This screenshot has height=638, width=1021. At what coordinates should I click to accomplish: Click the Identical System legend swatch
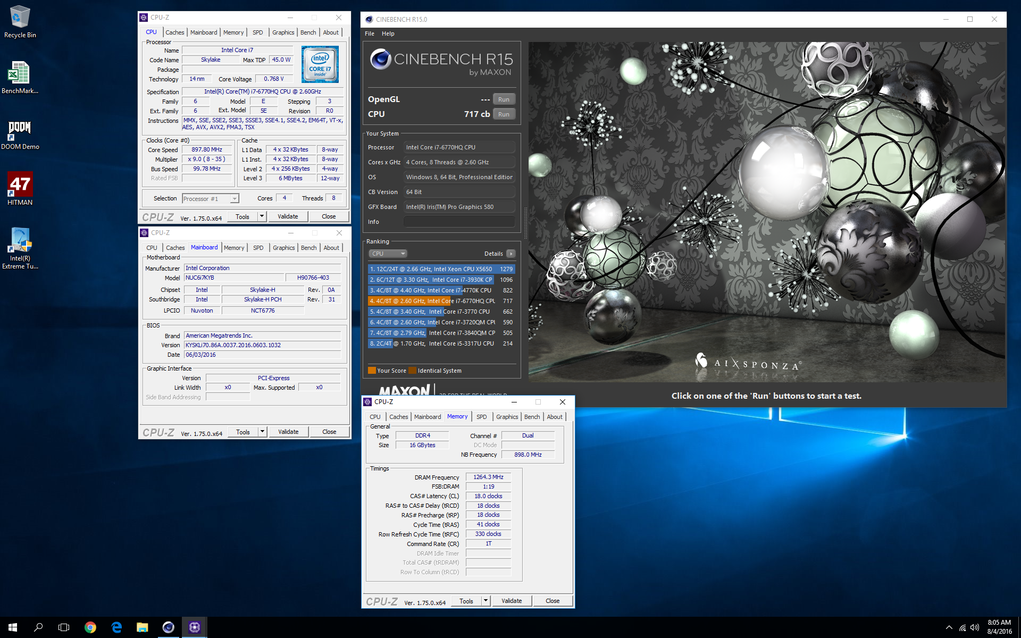pyautogui.click(x=413, y=371)
